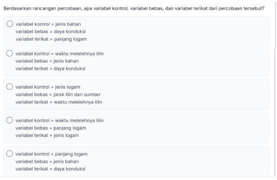Click the 'variabel kontrol = panjang logam' label
Image resolution: width=277 pixels, height=180 pixels.
51,154
